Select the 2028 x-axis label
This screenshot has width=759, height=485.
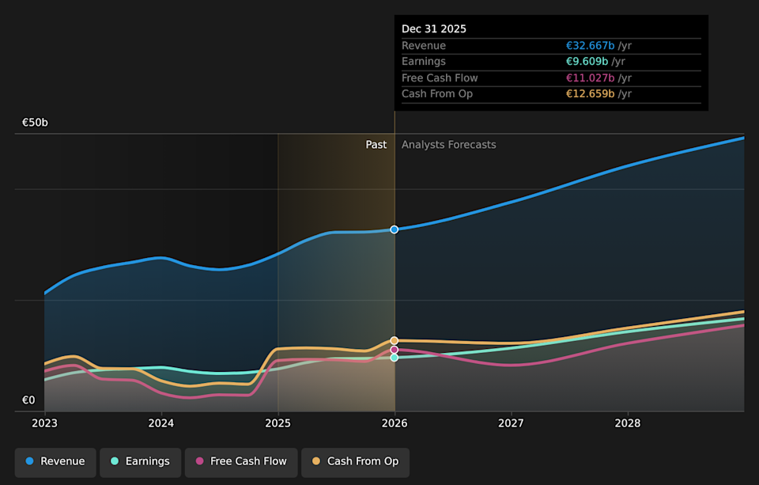coord(628,423)
